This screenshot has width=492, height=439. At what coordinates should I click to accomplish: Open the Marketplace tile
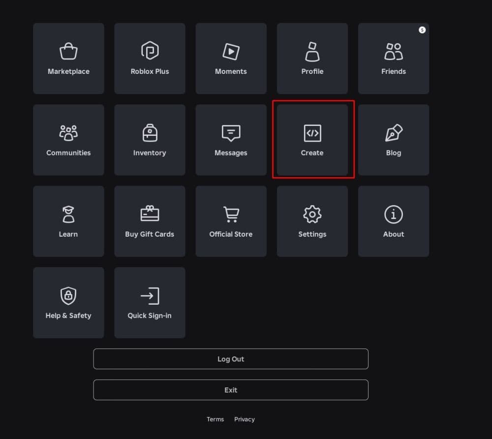(68, 59)
